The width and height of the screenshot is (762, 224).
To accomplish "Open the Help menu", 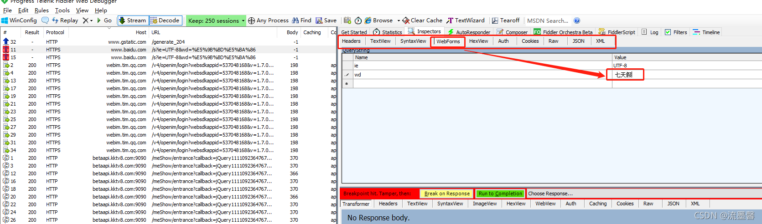I will tap(101, 10).
